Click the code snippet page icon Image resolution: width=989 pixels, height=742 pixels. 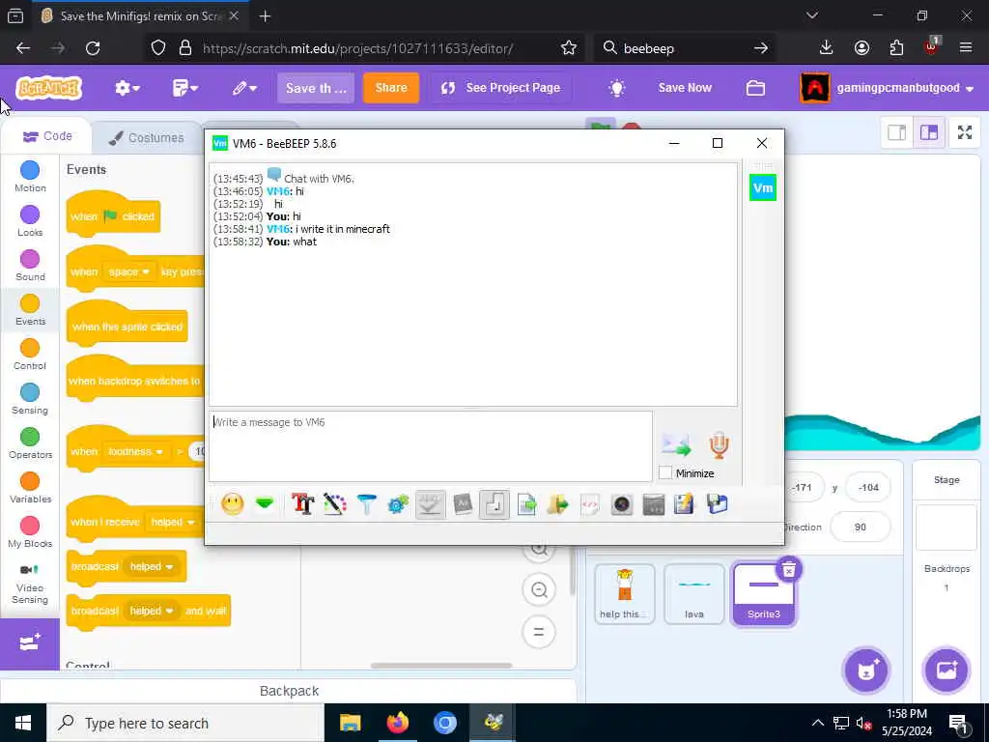coord(590,504)
